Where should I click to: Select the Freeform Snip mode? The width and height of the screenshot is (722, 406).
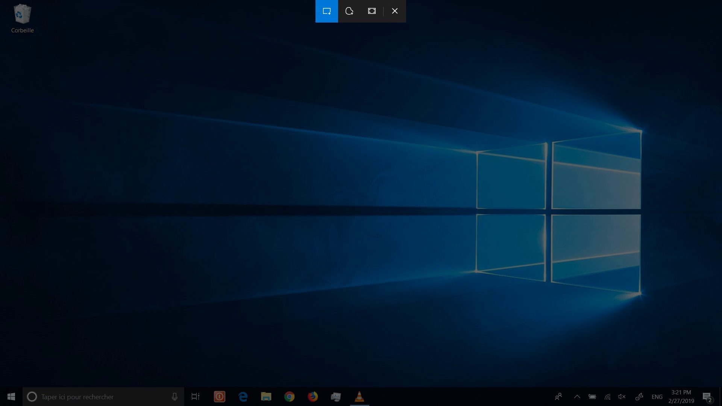click(349, 11)
